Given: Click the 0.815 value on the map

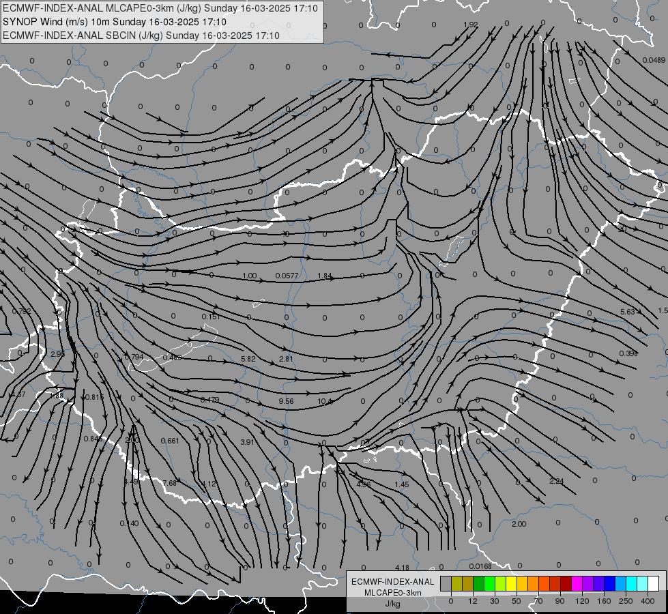Looking at the screenshot, I should tap(95, 397).
